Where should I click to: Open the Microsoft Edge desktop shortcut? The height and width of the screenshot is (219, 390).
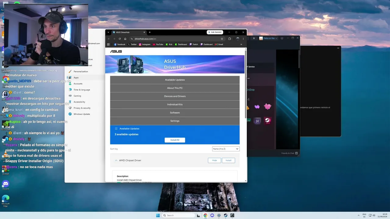[x=5, y=201]
